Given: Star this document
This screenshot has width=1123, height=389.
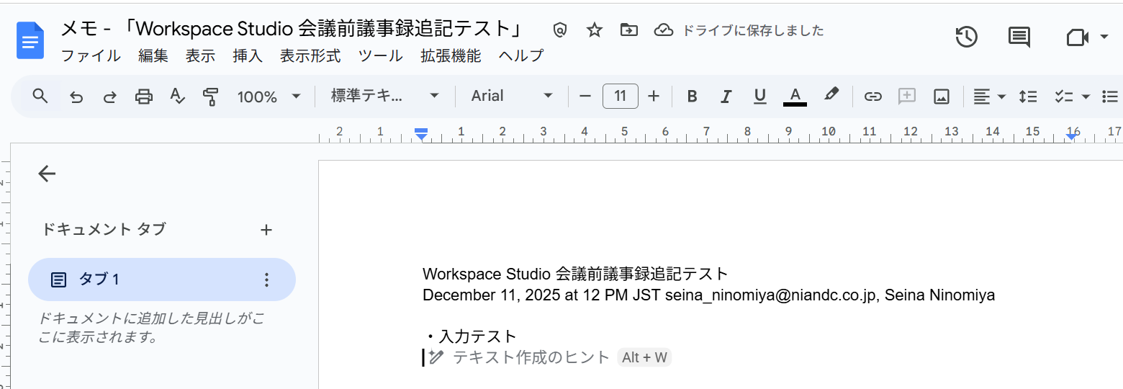Looking at the screenshot, I should click(594, 30).
